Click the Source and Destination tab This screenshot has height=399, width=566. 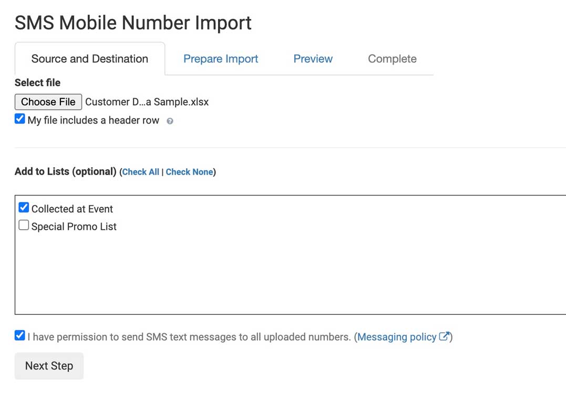89,59
